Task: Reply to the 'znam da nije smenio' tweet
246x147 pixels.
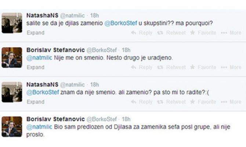Action: (x=142, y=102)
